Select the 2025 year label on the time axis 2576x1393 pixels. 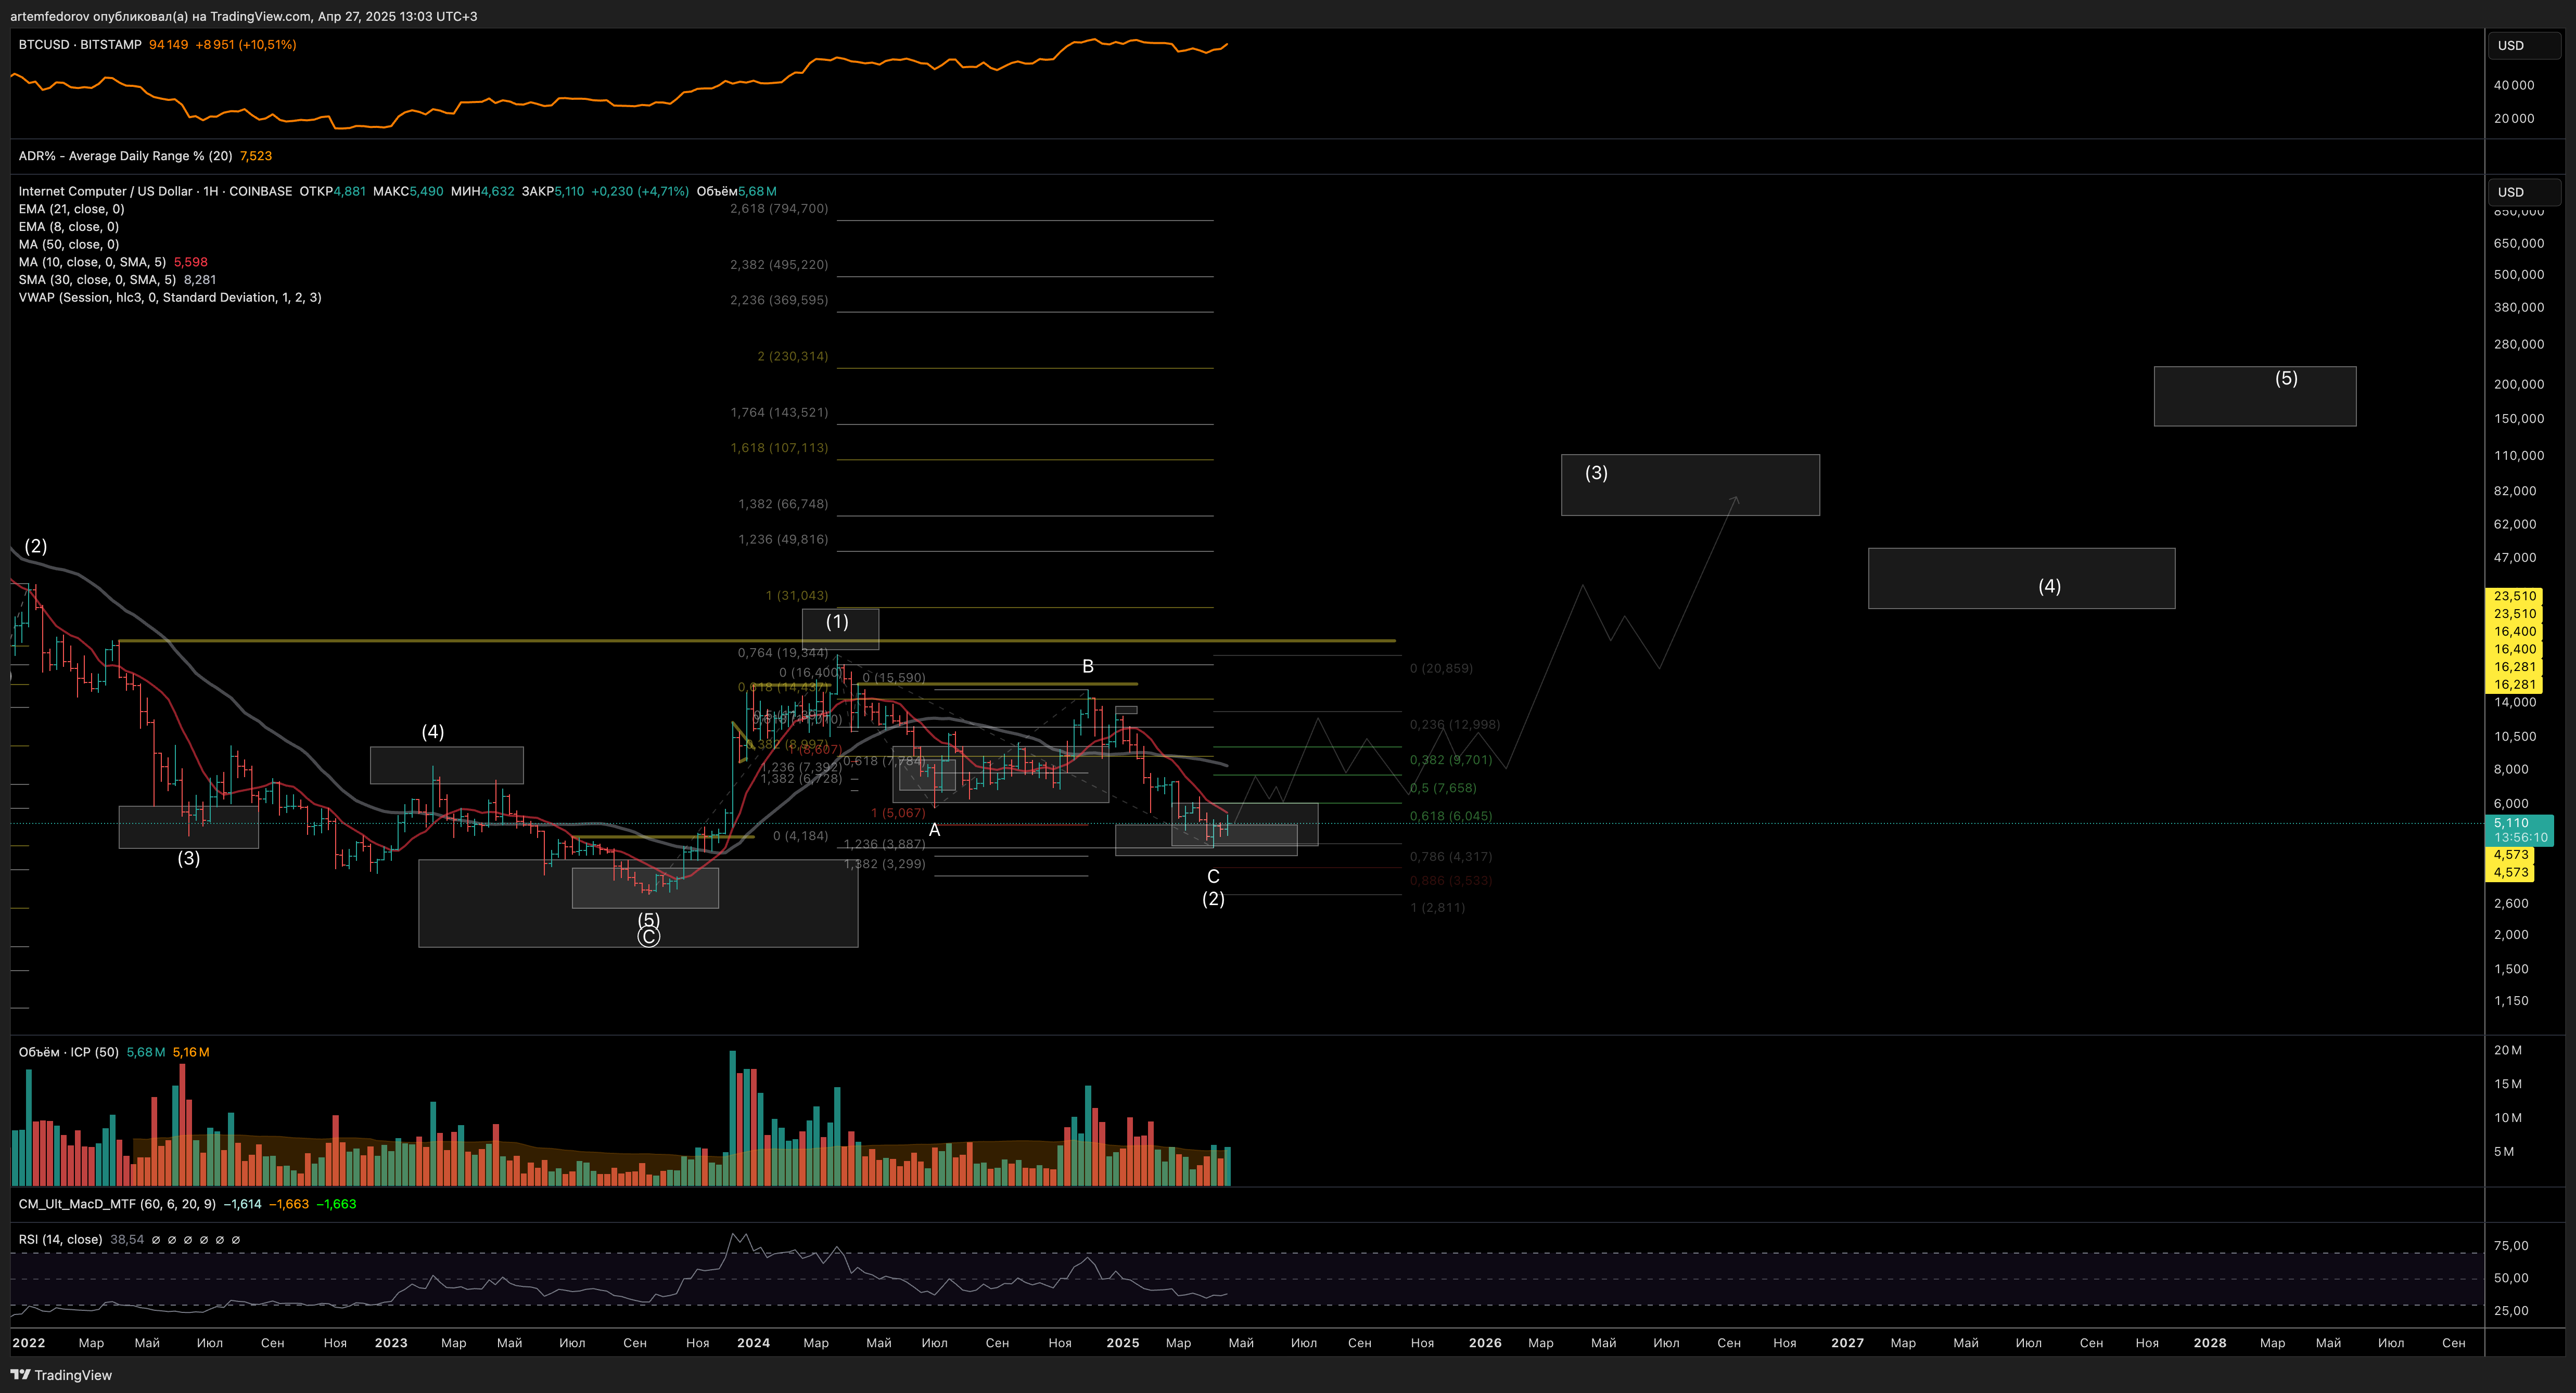(1123, 1342)
